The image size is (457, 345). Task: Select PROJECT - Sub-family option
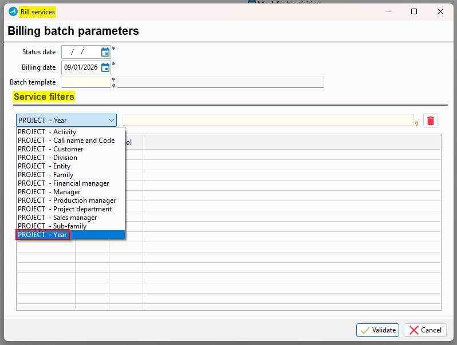point(52,226)
